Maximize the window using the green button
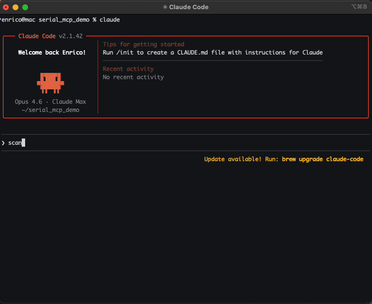372x304 pixels. [25, 7]
